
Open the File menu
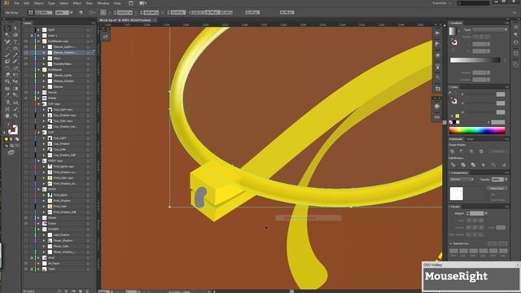click(x=16, y=3)
